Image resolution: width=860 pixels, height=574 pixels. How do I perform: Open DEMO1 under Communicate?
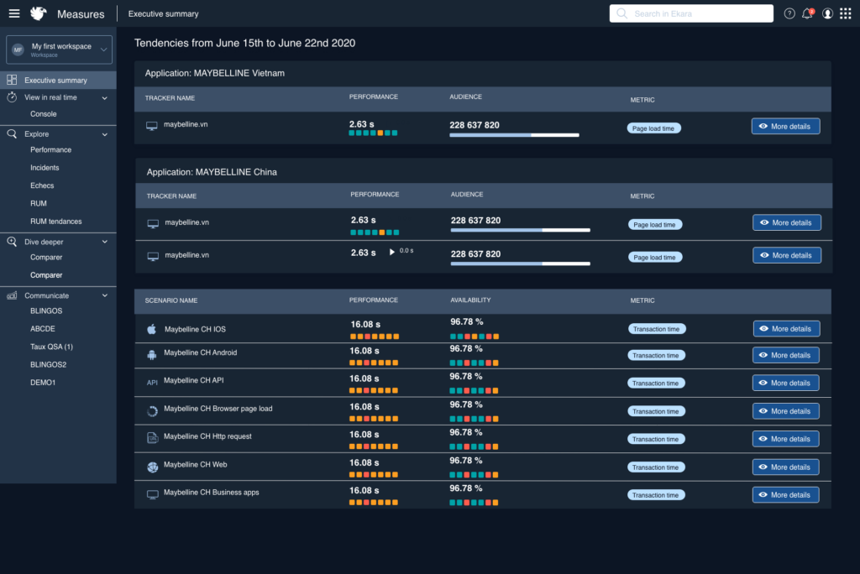tap(43, 383)
